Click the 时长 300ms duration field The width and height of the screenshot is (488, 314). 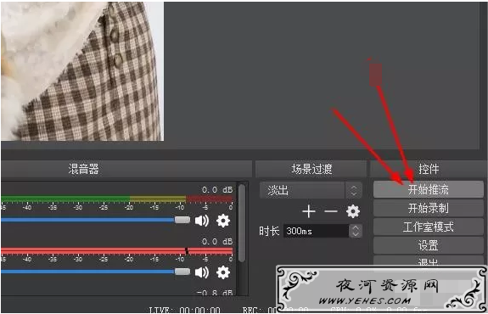tap(316, 231)
